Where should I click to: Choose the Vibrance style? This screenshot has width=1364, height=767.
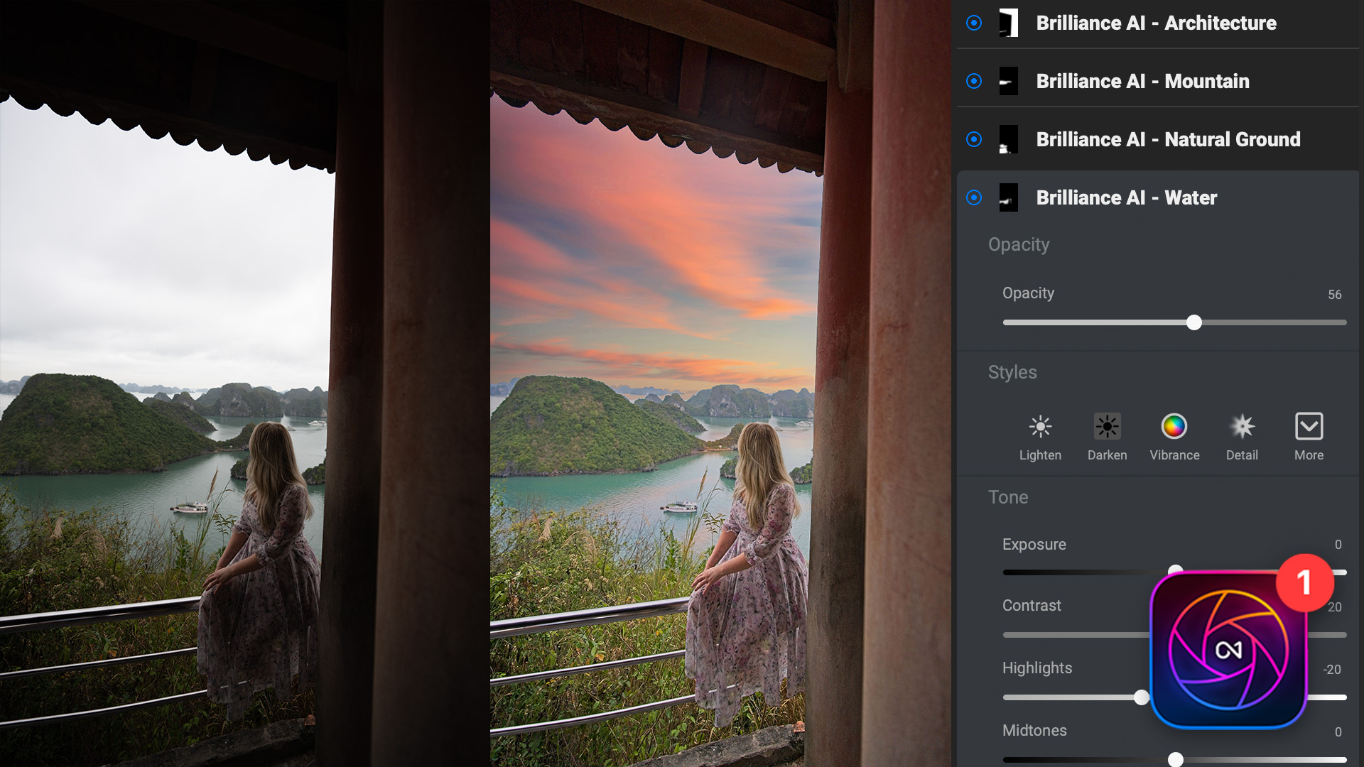coord(1174,426)
